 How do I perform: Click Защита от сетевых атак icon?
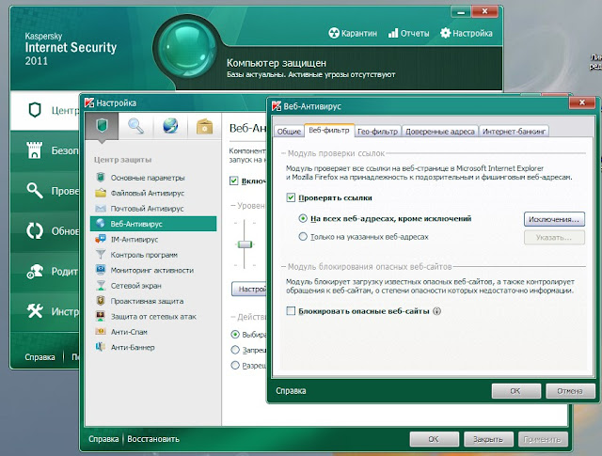(101, 316)
